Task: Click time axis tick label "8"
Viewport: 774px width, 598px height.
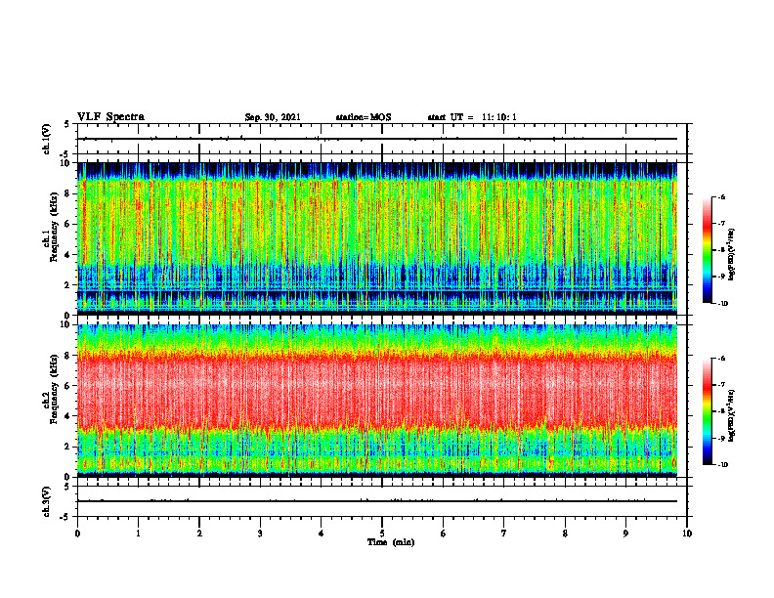Action: coord(565,534)
